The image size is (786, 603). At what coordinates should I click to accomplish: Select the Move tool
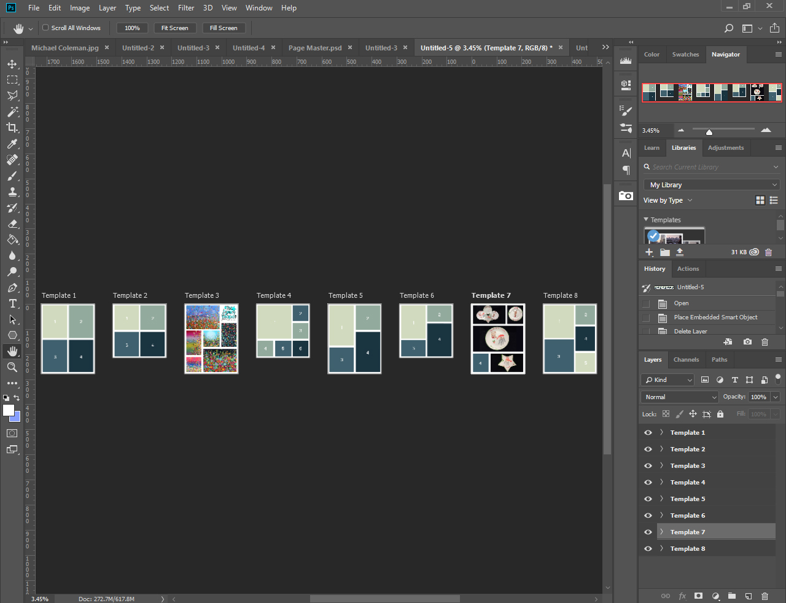coord(12,64)
